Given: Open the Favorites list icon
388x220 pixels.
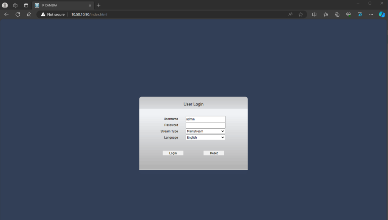Looking at the screenshot, I should [x=325, y=14].
